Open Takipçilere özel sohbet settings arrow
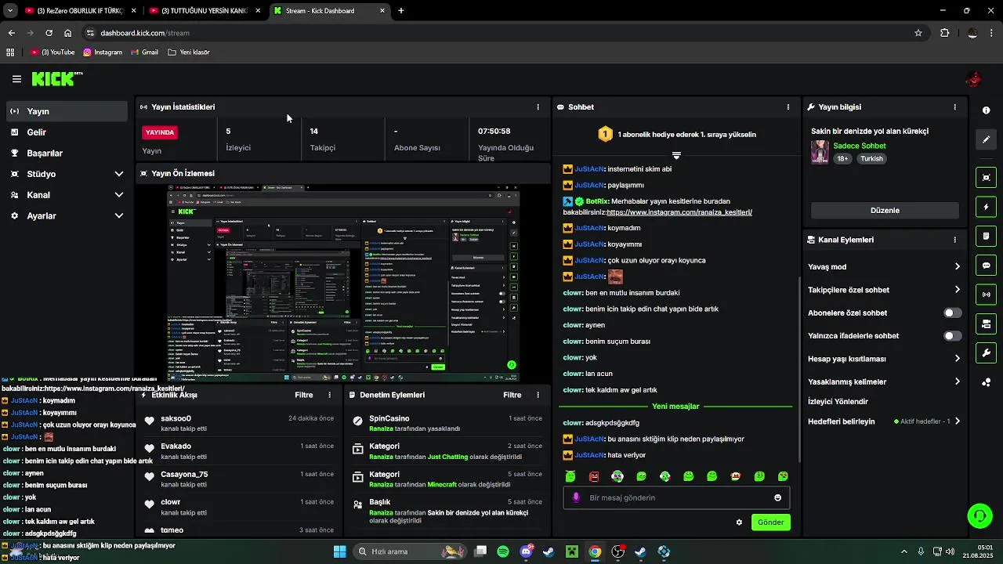The width and height of the screenshot is (1003, 564). [957, 290]
